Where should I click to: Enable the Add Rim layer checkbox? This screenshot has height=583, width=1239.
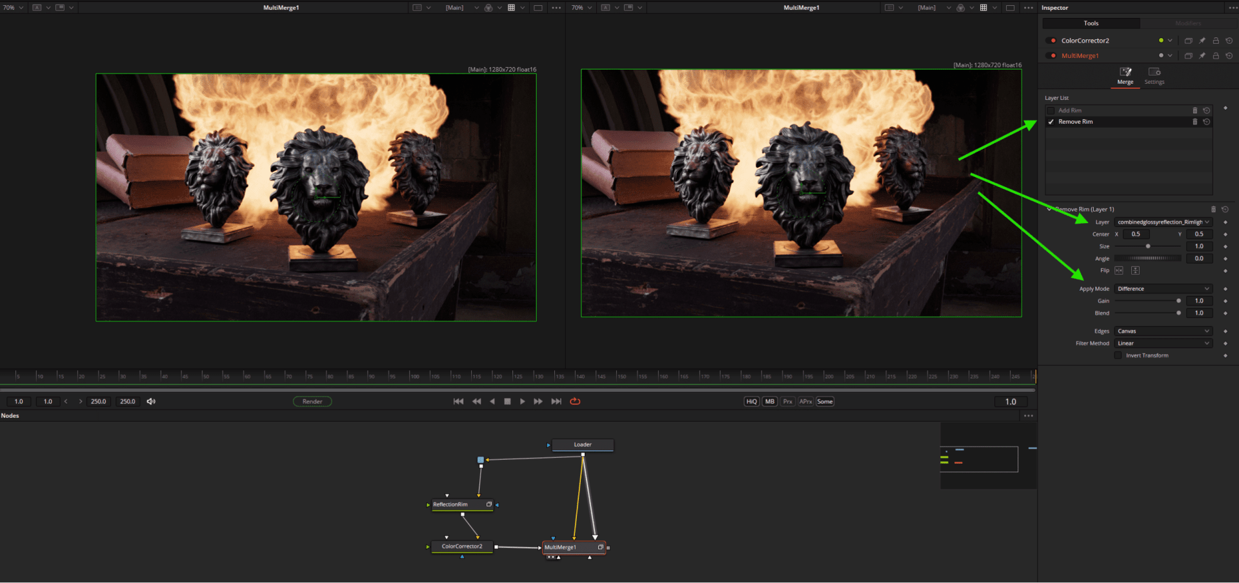click(x=1051, y=111)
